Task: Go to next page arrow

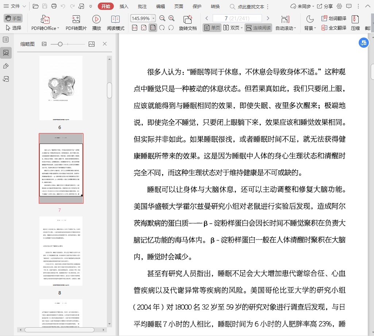Action: pyautogui.click(x=268, y=18)
